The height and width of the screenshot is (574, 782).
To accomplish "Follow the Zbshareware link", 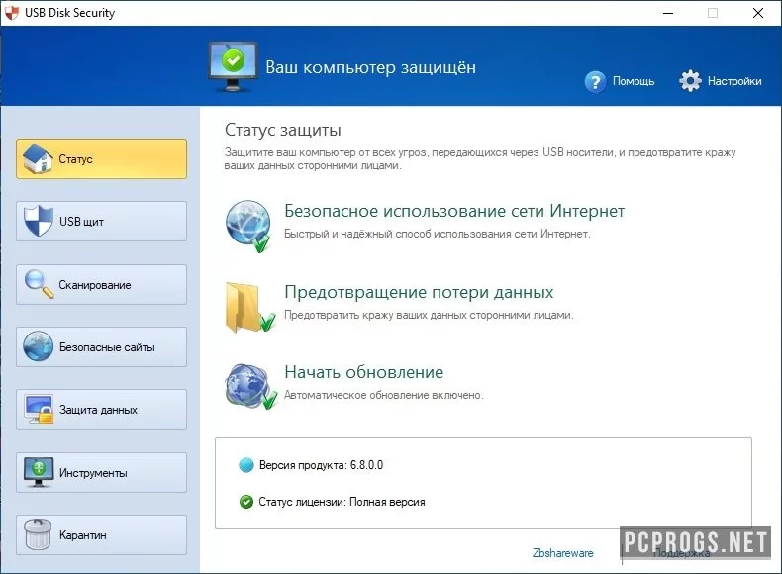I will click(562, 553).
